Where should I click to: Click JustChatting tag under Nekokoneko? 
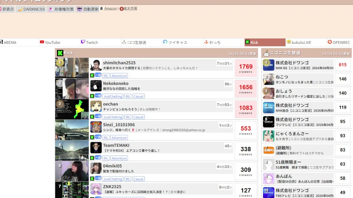[x=113, y=96]
